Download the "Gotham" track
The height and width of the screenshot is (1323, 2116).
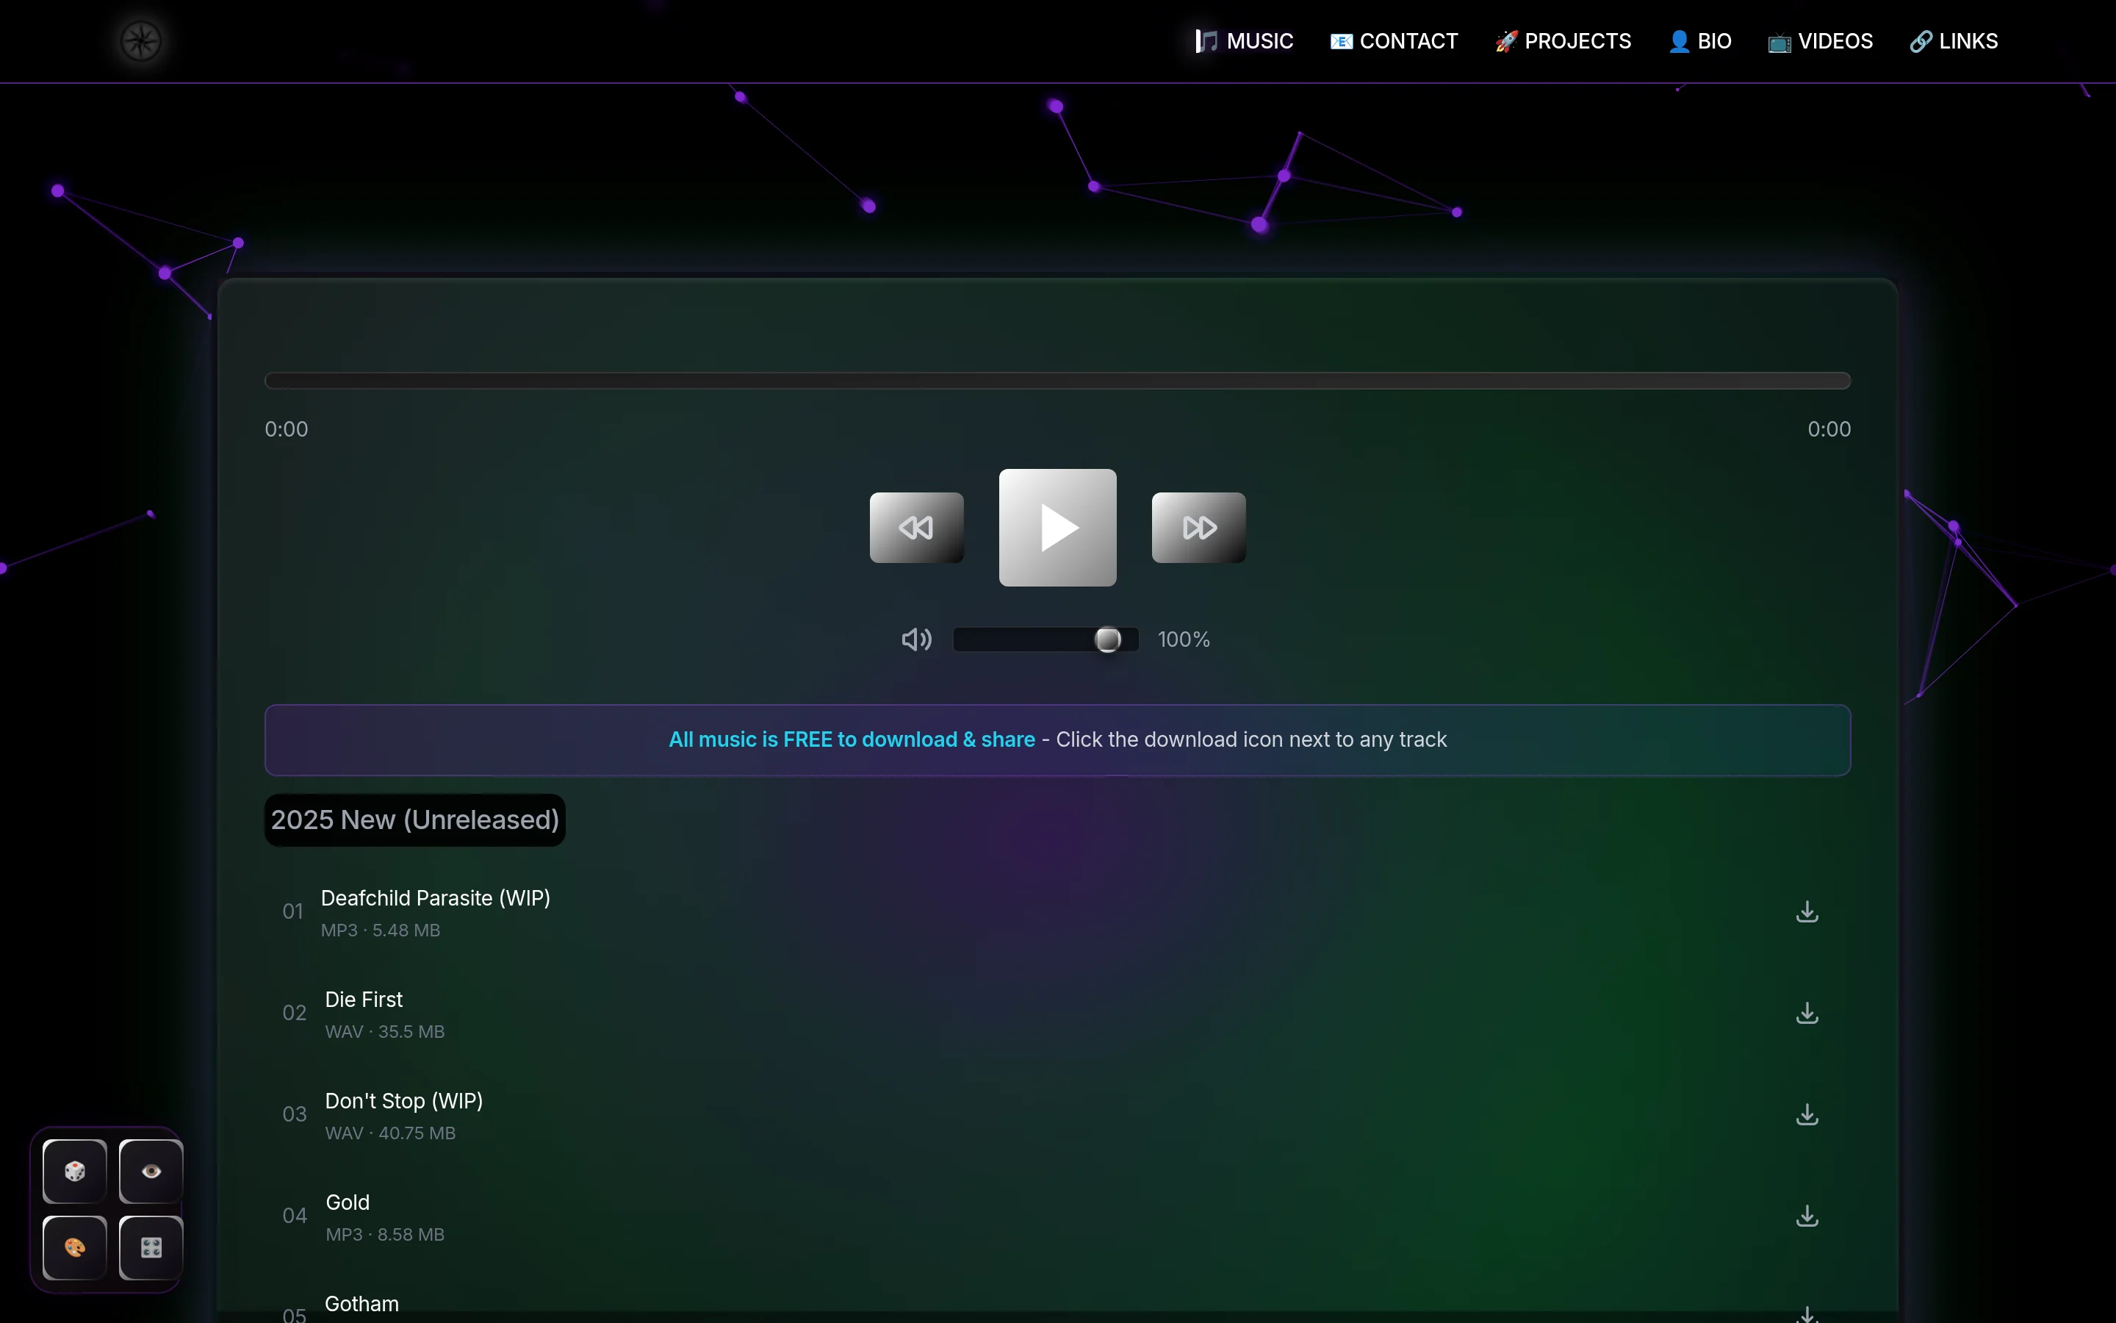point(1807,1315)
